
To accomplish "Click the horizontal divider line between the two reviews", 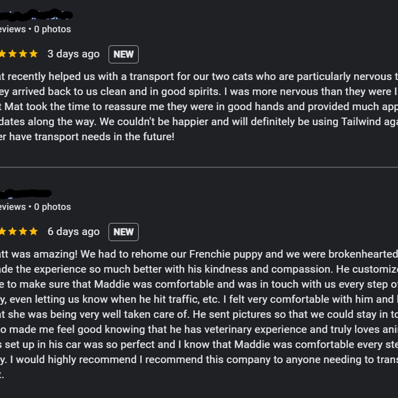I will tap(199, 167).
